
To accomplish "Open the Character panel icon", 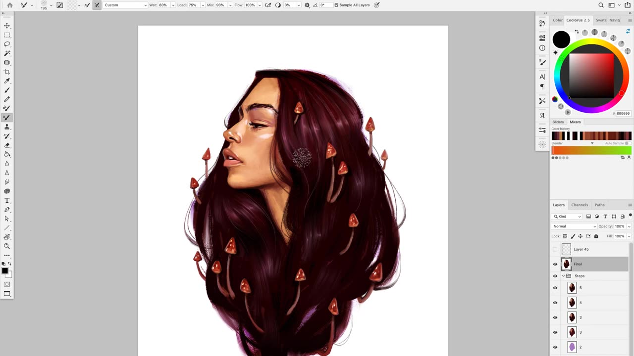I will click(542, 77).
